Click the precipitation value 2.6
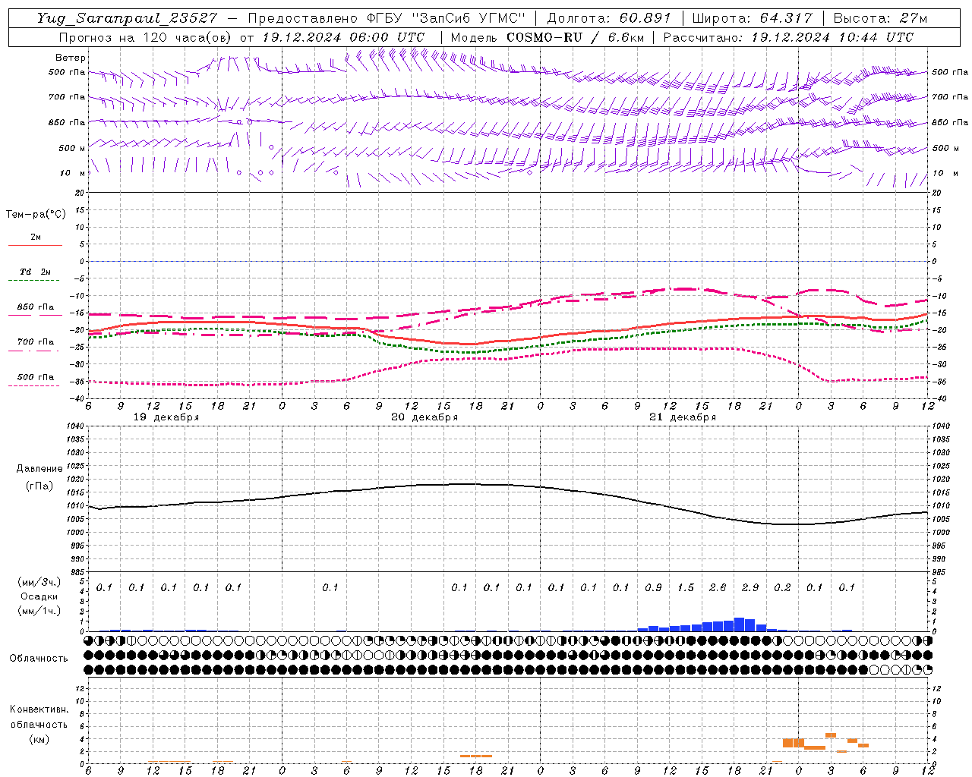 point(718,587)
